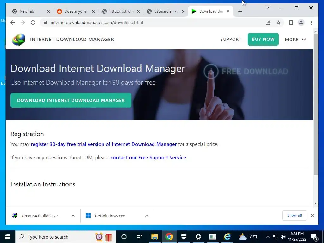
Task: Click the GetWindows.exe file icon
Action: 88,215
